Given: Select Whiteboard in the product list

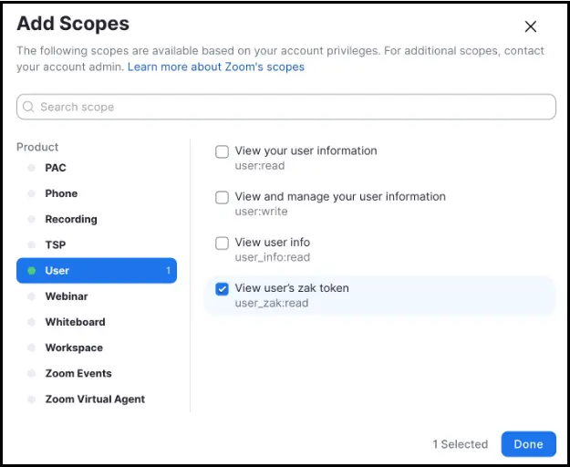Looking at the screenshot, I should pos(75,322).
